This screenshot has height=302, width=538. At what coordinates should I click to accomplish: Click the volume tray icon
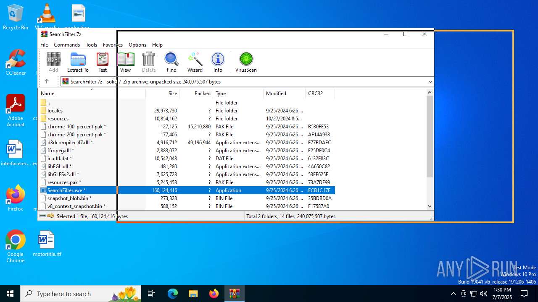pos(484,294)
